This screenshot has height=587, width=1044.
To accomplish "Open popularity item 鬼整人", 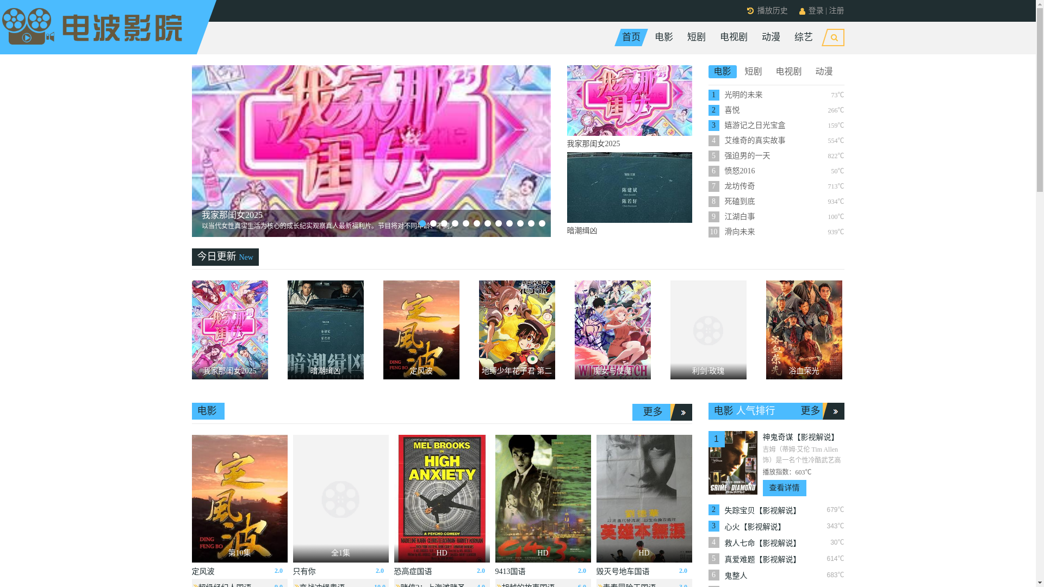I will (x=736, y=576).
